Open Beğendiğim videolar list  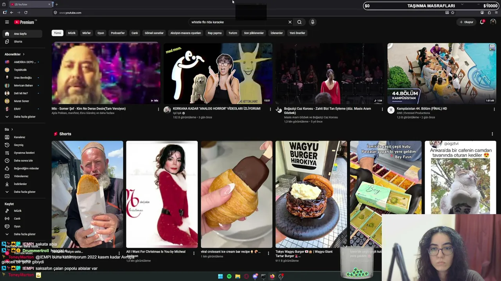26,169
